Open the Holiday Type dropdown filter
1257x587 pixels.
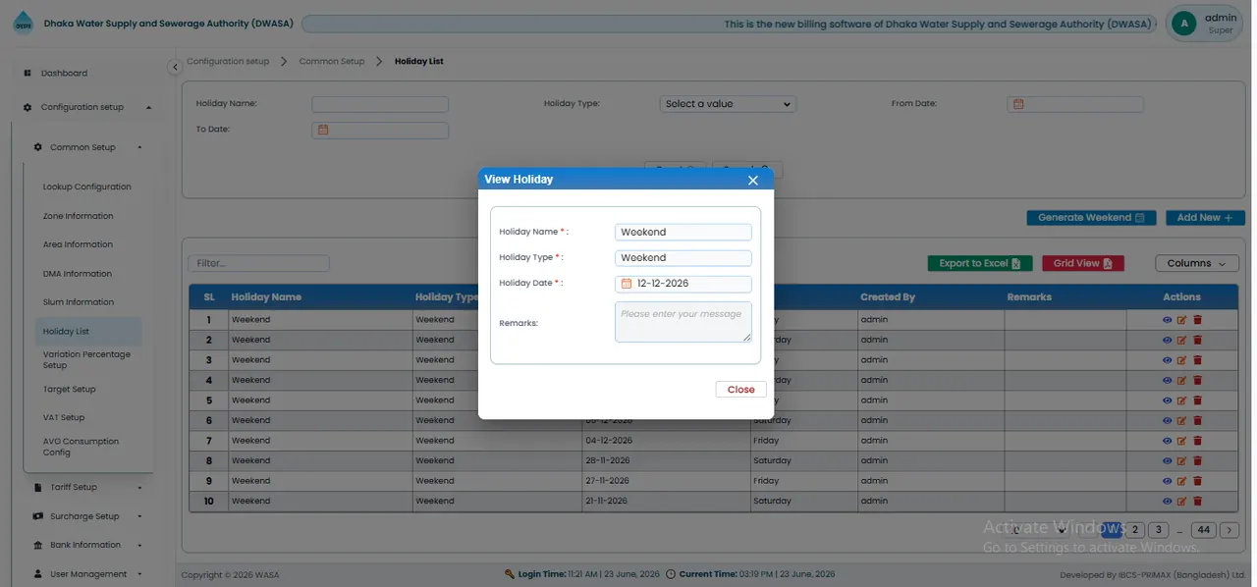click(728, 104)
